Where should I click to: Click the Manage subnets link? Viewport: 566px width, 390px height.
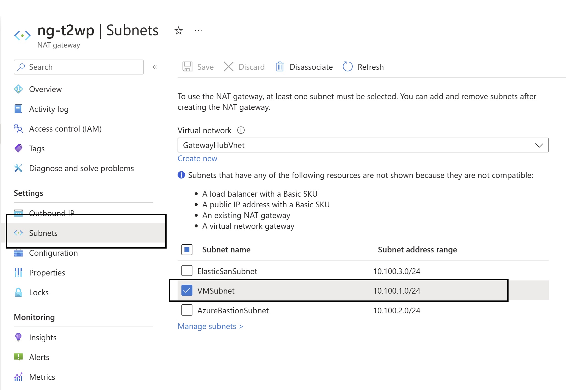click(x=210, y=326)
